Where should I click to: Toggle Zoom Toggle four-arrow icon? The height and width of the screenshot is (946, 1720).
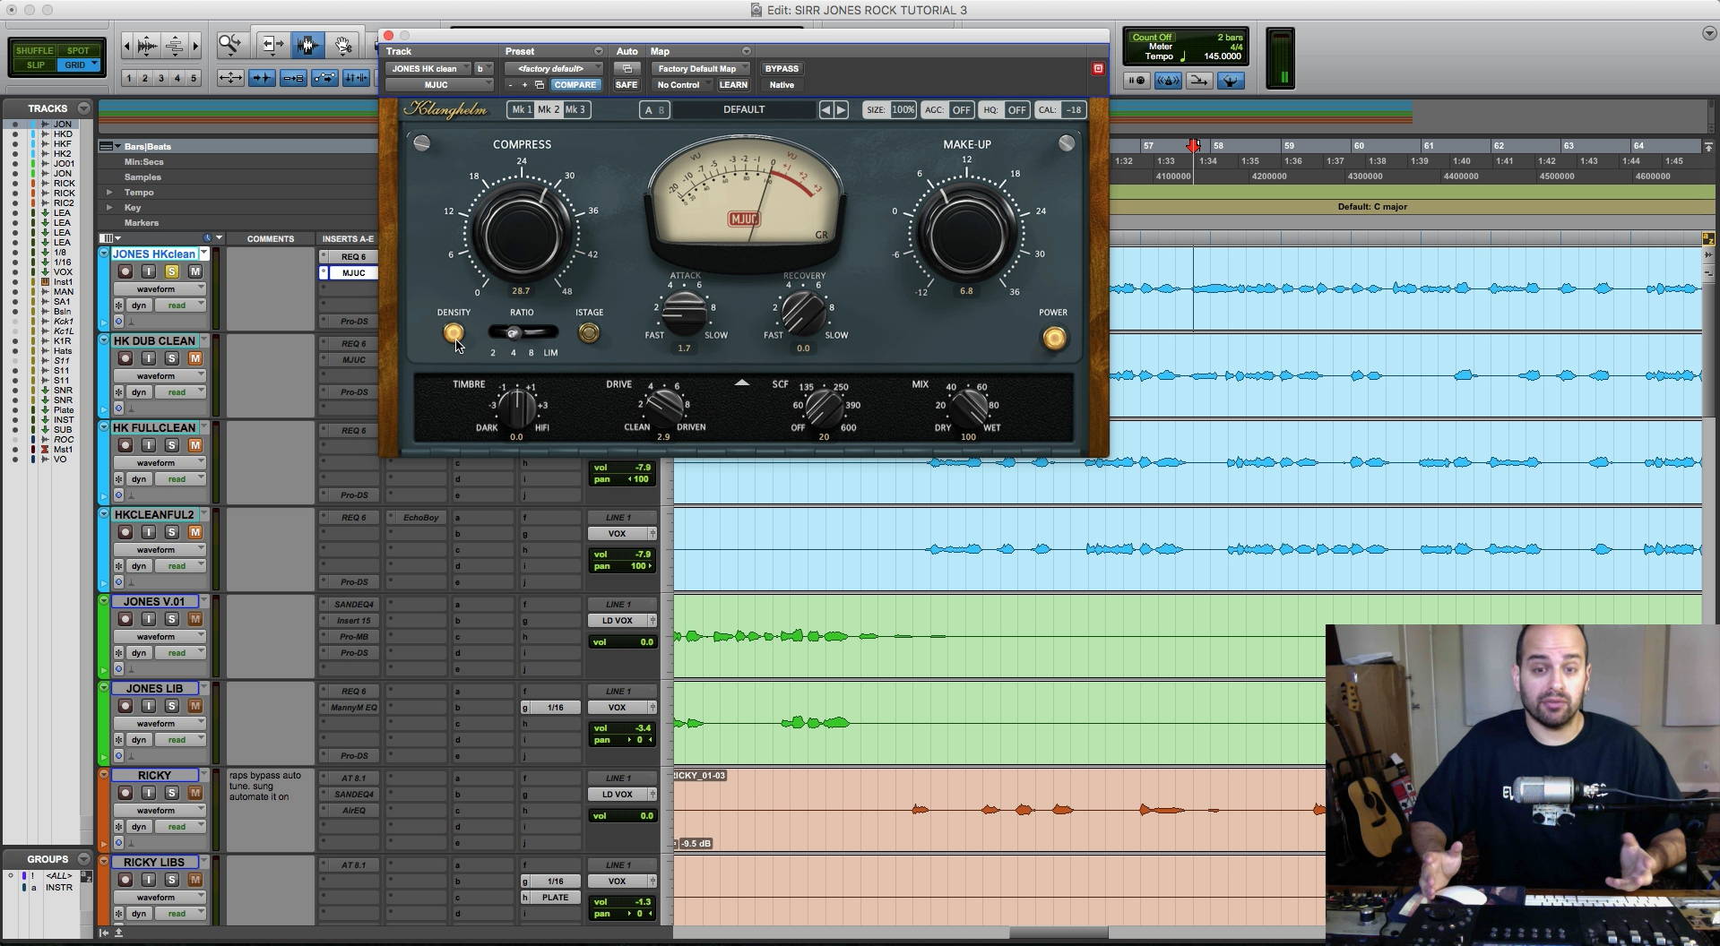[x=230, y=78]
